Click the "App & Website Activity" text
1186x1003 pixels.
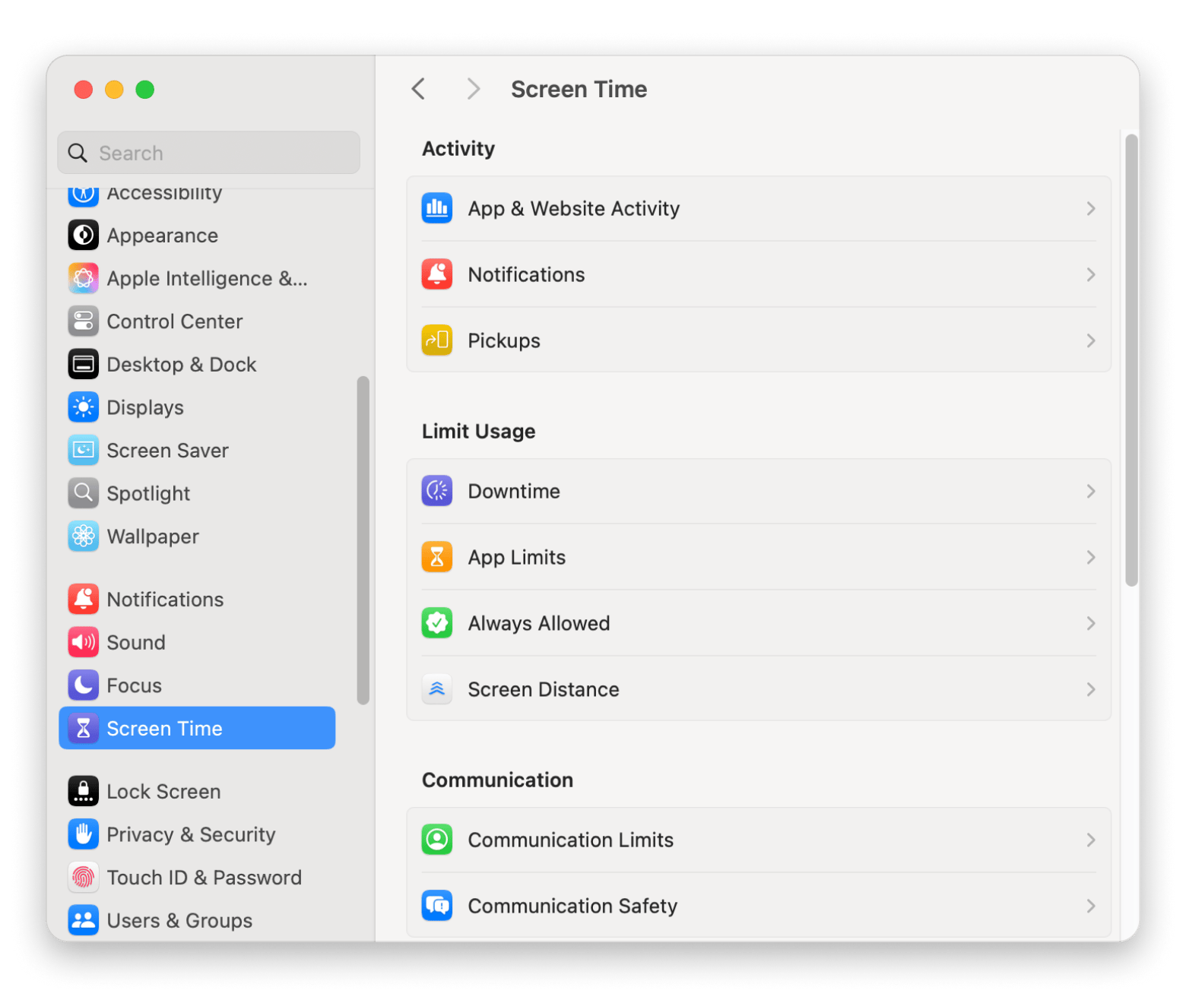point(574,208)
